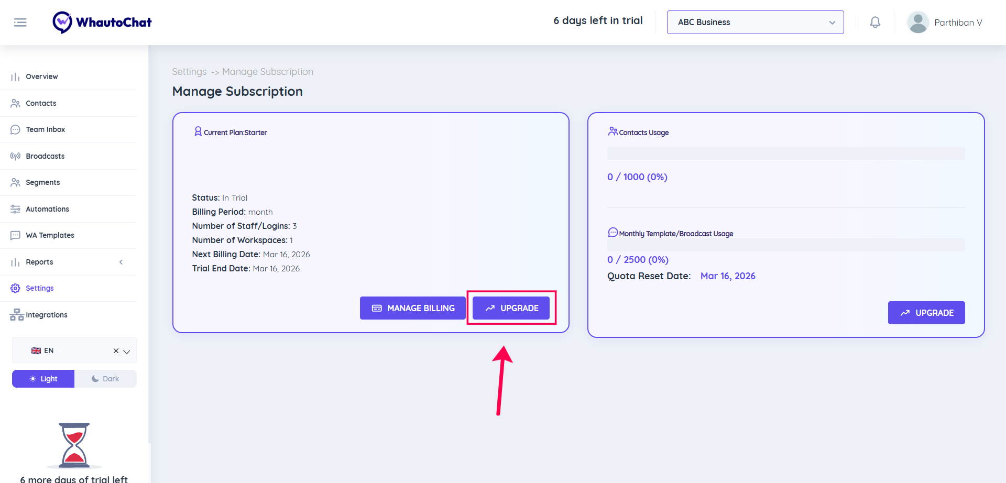Click the Integrations network icon
This screenshot has height=483, width=1006.
(x=17, y=315)
